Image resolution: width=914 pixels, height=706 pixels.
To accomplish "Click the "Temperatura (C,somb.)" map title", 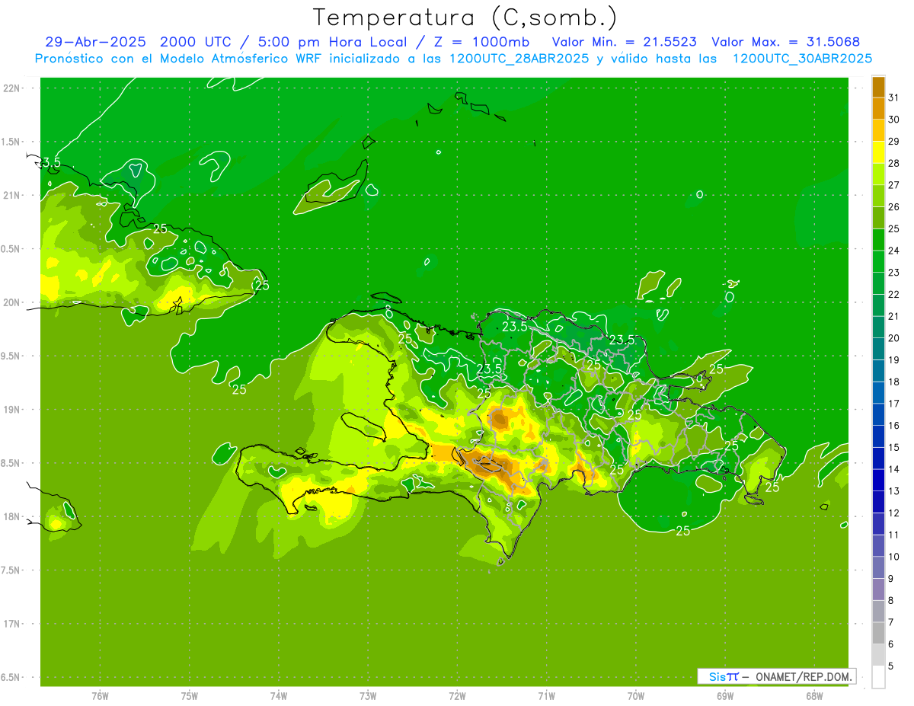I will (465, 18).
